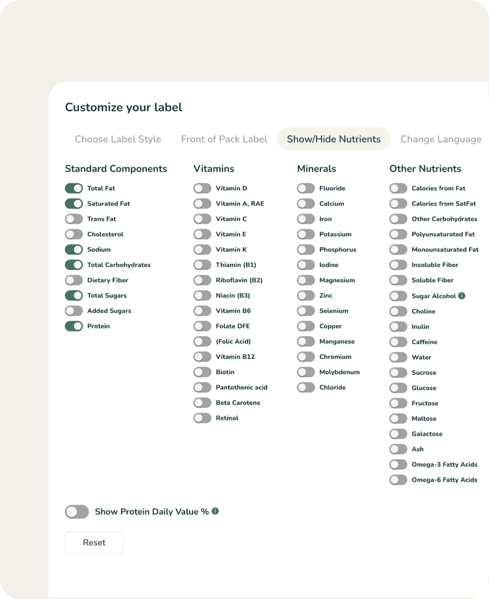Enable the Trans Fat toggle
Screen dimensions: 489x599
[74, 219]
